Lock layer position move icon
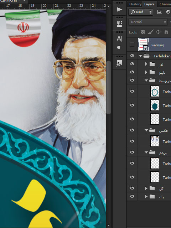171x228 pixels. (x=158, y=32)
